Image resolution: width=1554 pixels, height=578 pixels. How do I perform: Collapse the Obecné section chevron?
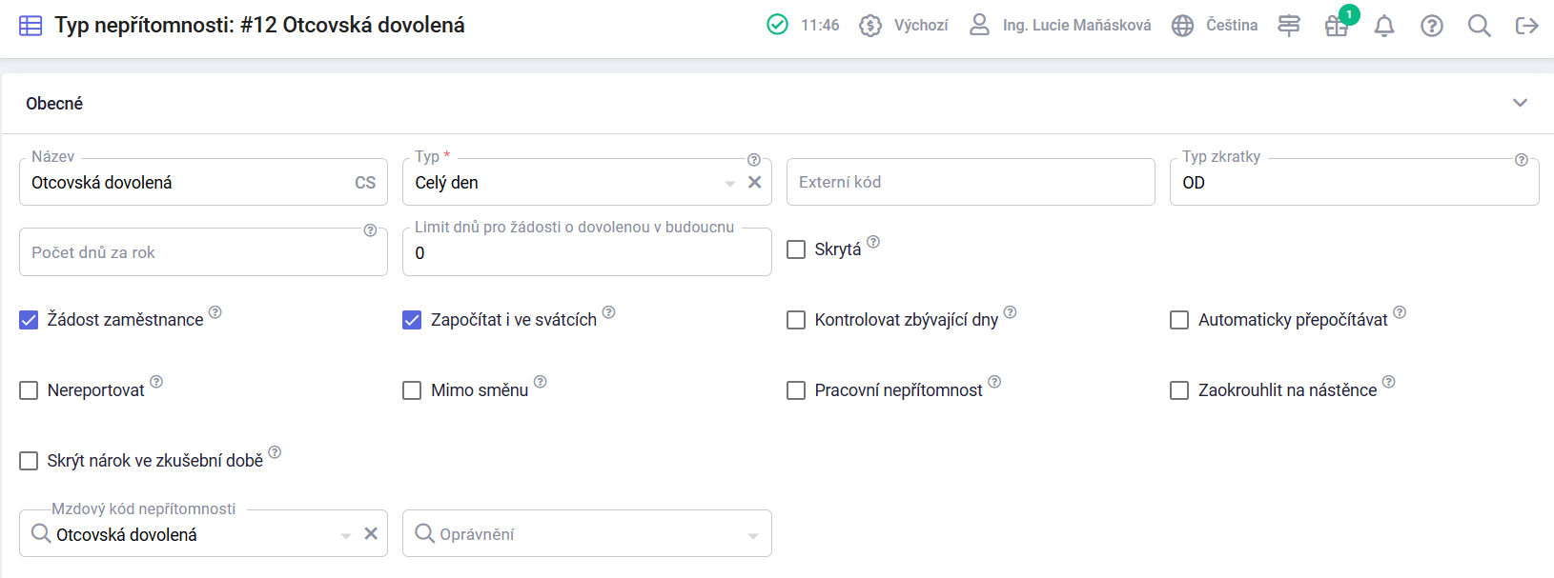coord(1521,103)
